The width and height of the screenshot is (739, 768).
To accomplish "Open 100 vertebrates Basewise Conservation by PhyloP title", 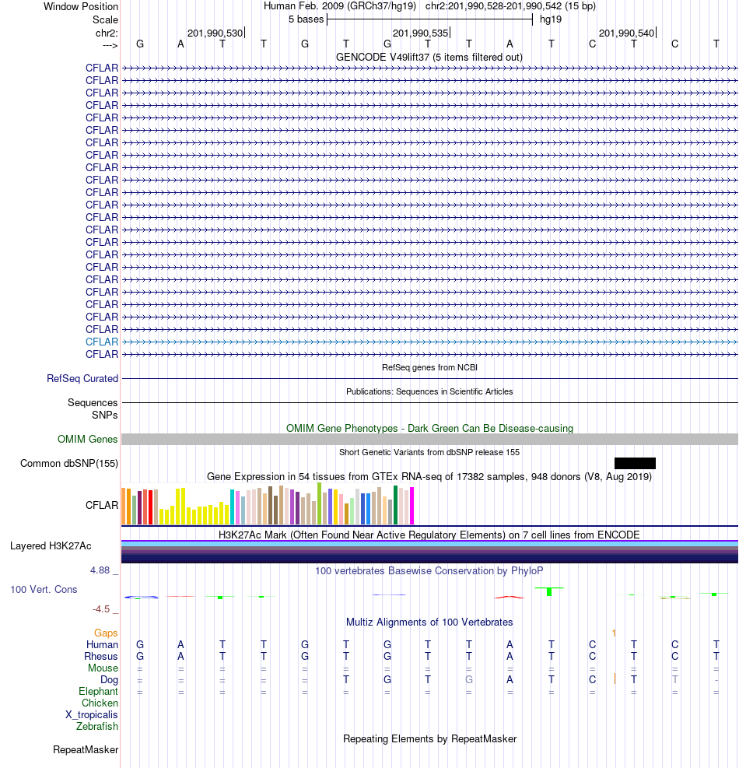I will click(x=429, y=570).
